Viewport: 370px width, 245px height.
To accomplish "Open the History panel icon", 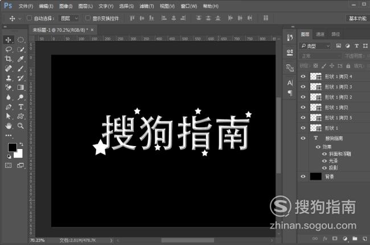I will click(x=290, y=38).
